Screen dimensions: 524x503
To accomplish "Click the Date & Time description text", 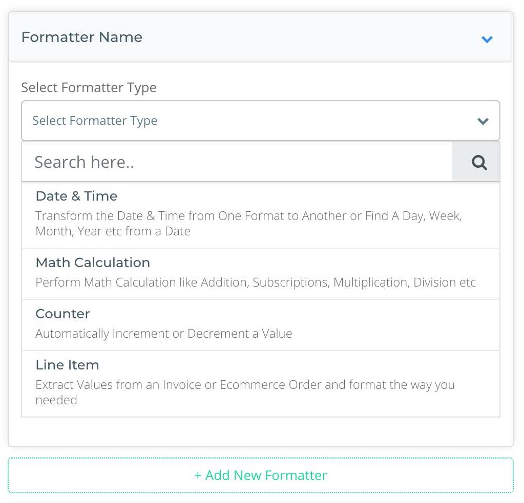I will tap(248, 223).
